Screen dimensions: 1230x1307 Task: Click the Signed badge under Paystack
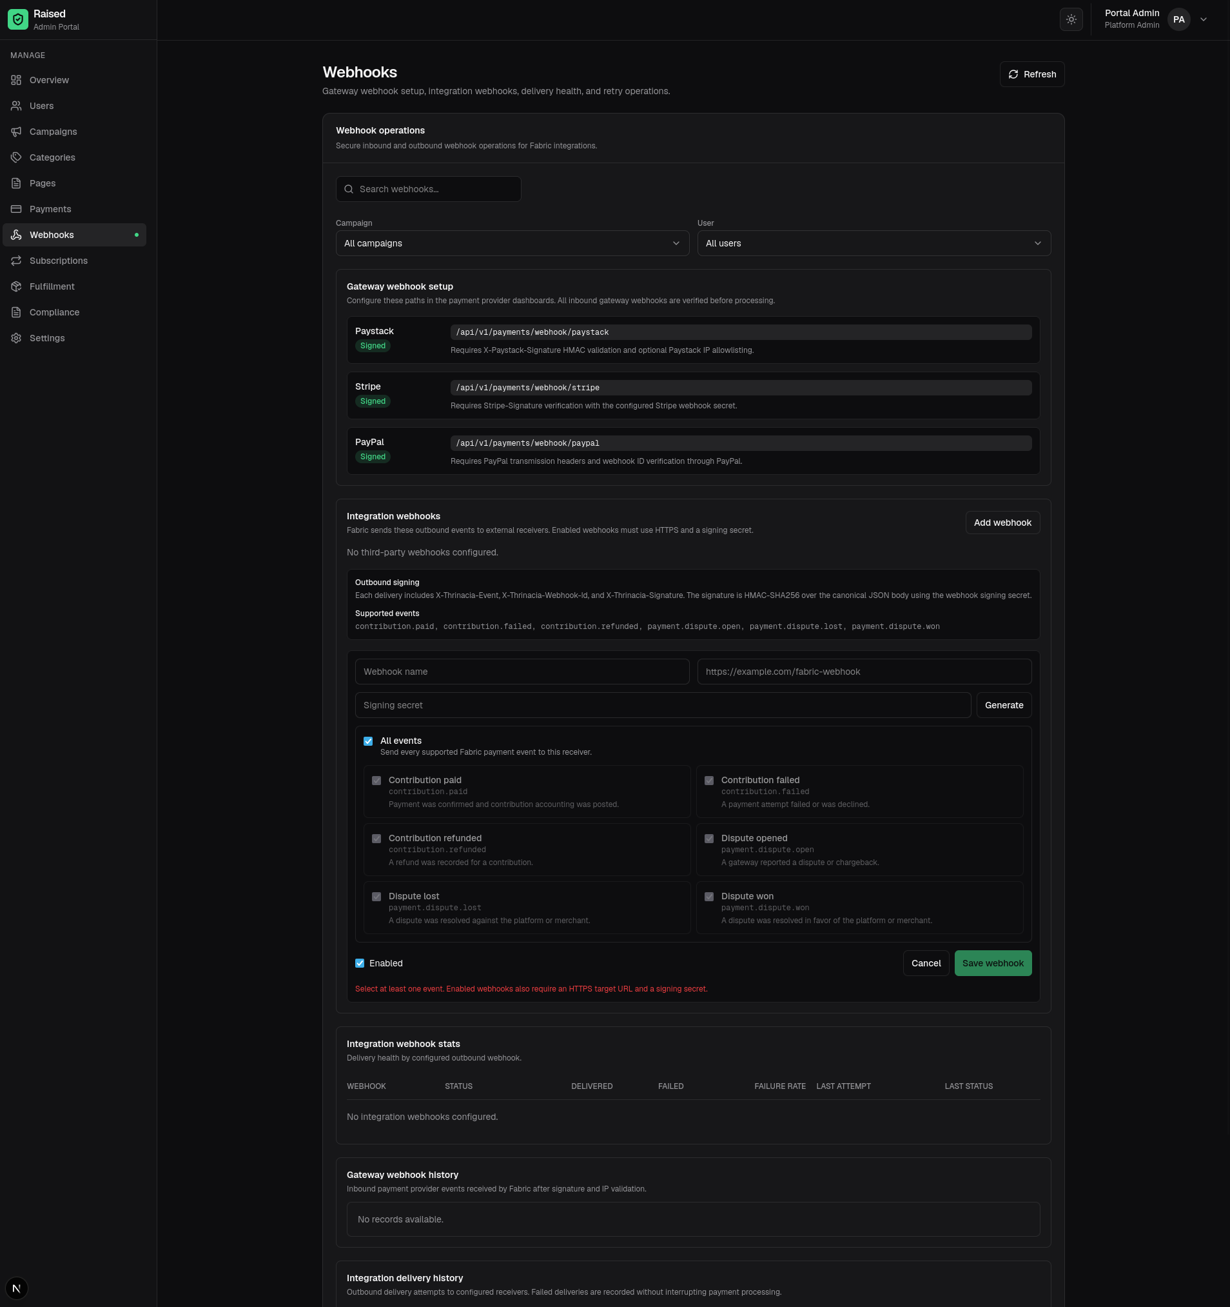pos(373,346)
